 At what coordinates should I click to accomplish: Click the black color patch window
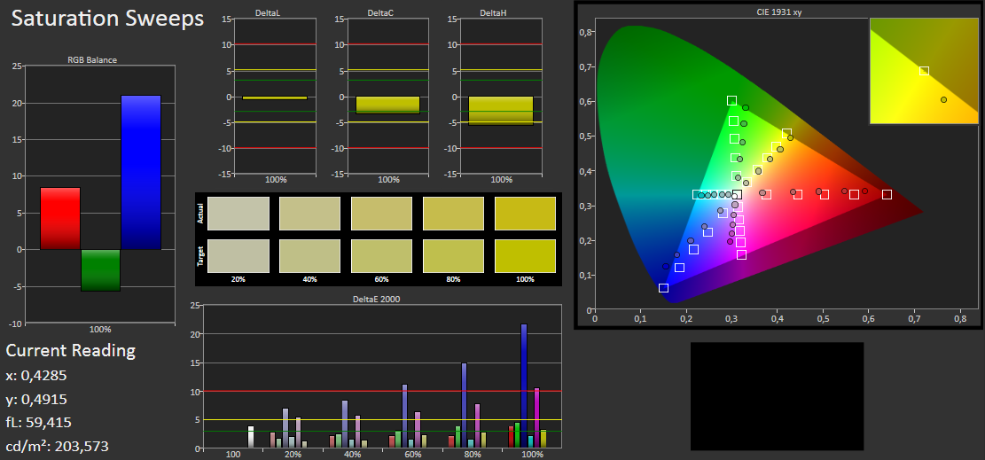point(777,396)
